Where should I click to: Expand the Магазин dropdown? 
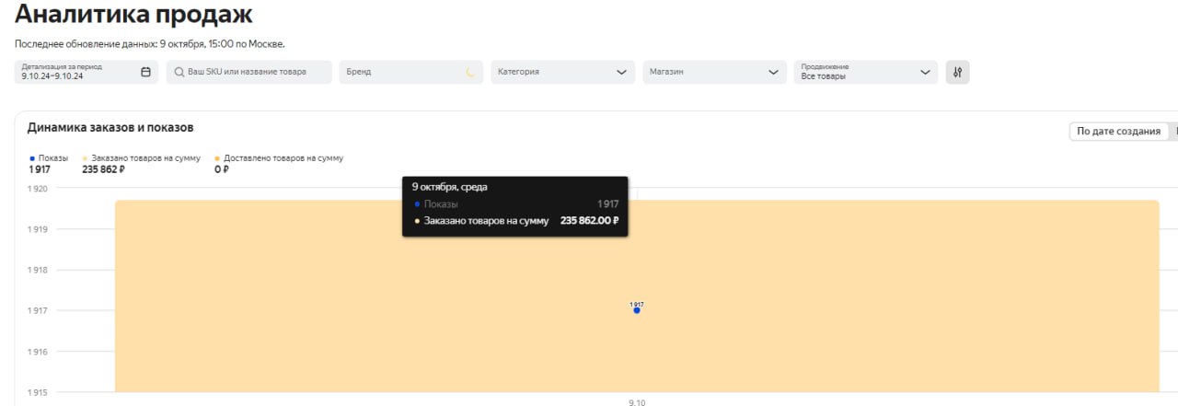(714, 72)
